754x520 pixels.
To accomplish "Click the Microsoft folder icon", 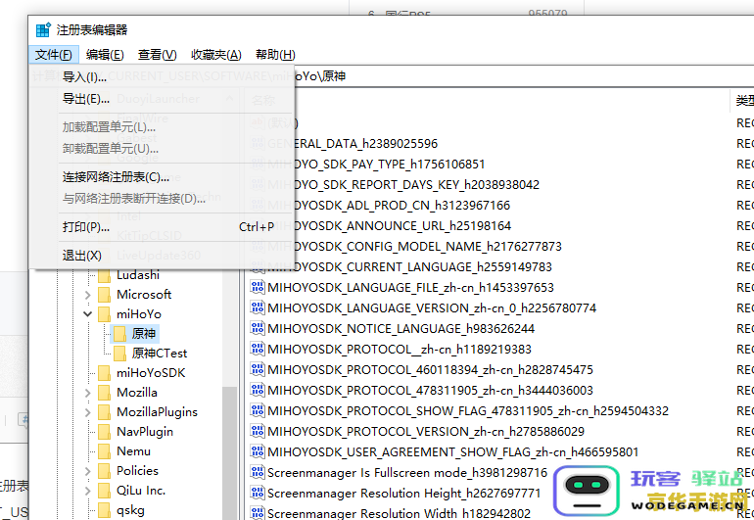I will 105,295.
